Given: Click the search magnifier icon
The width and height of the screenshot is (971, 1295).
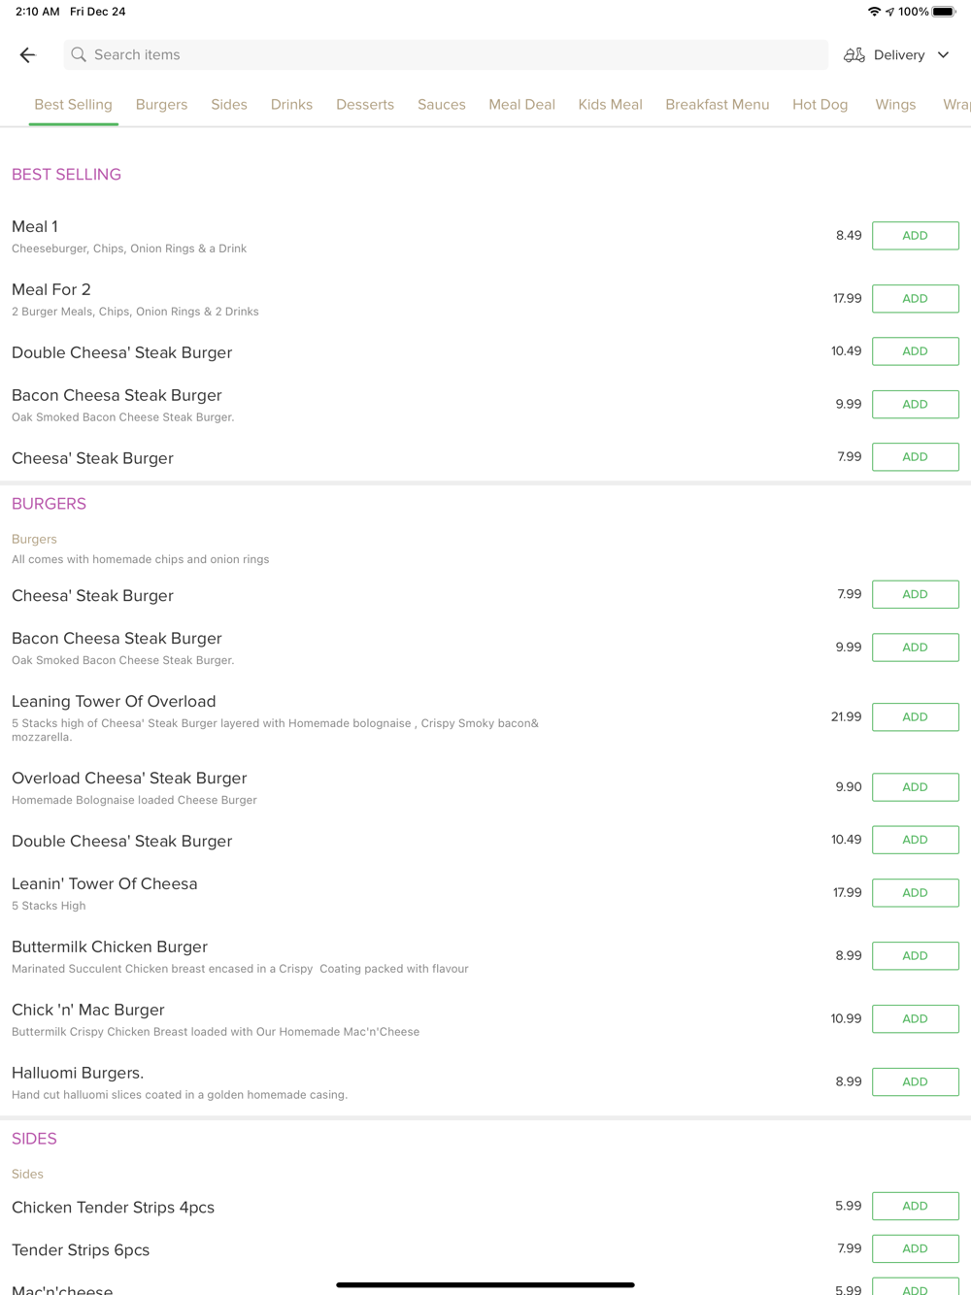Looking at the screenshot, I should [x=79, y=55].
